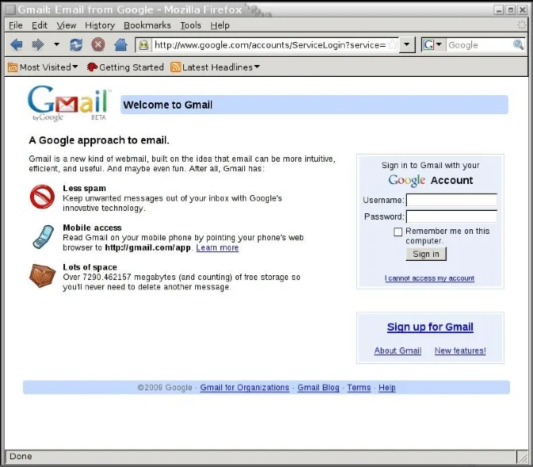Viewport: 533px width, 467px height.
Task: Follow the Sign up for Gmail link
Action: pos(430,327)
